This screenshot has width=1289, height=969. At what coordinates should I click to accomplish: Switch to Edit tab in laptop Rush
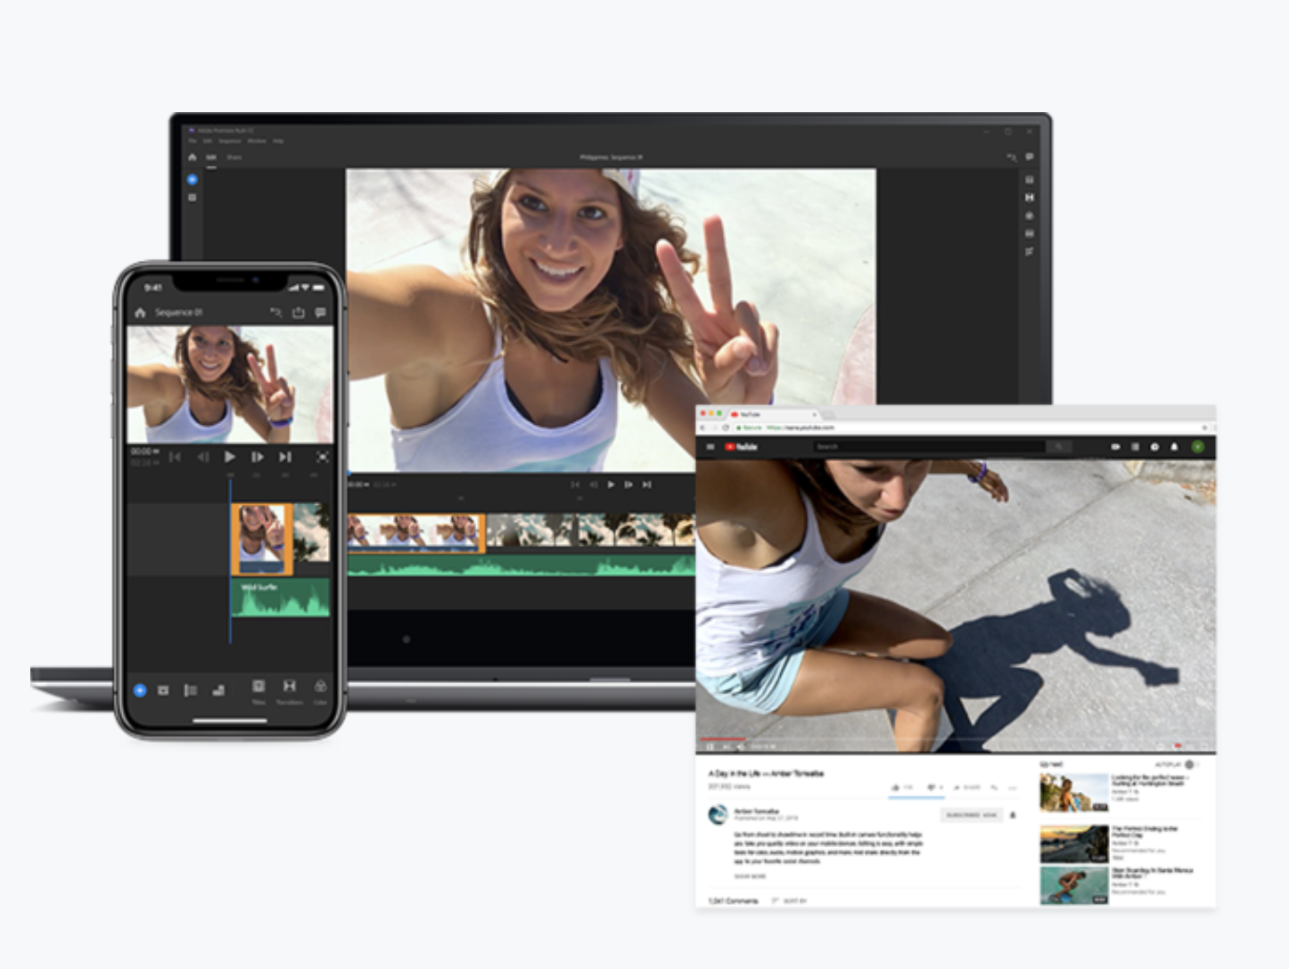(211, 158)
